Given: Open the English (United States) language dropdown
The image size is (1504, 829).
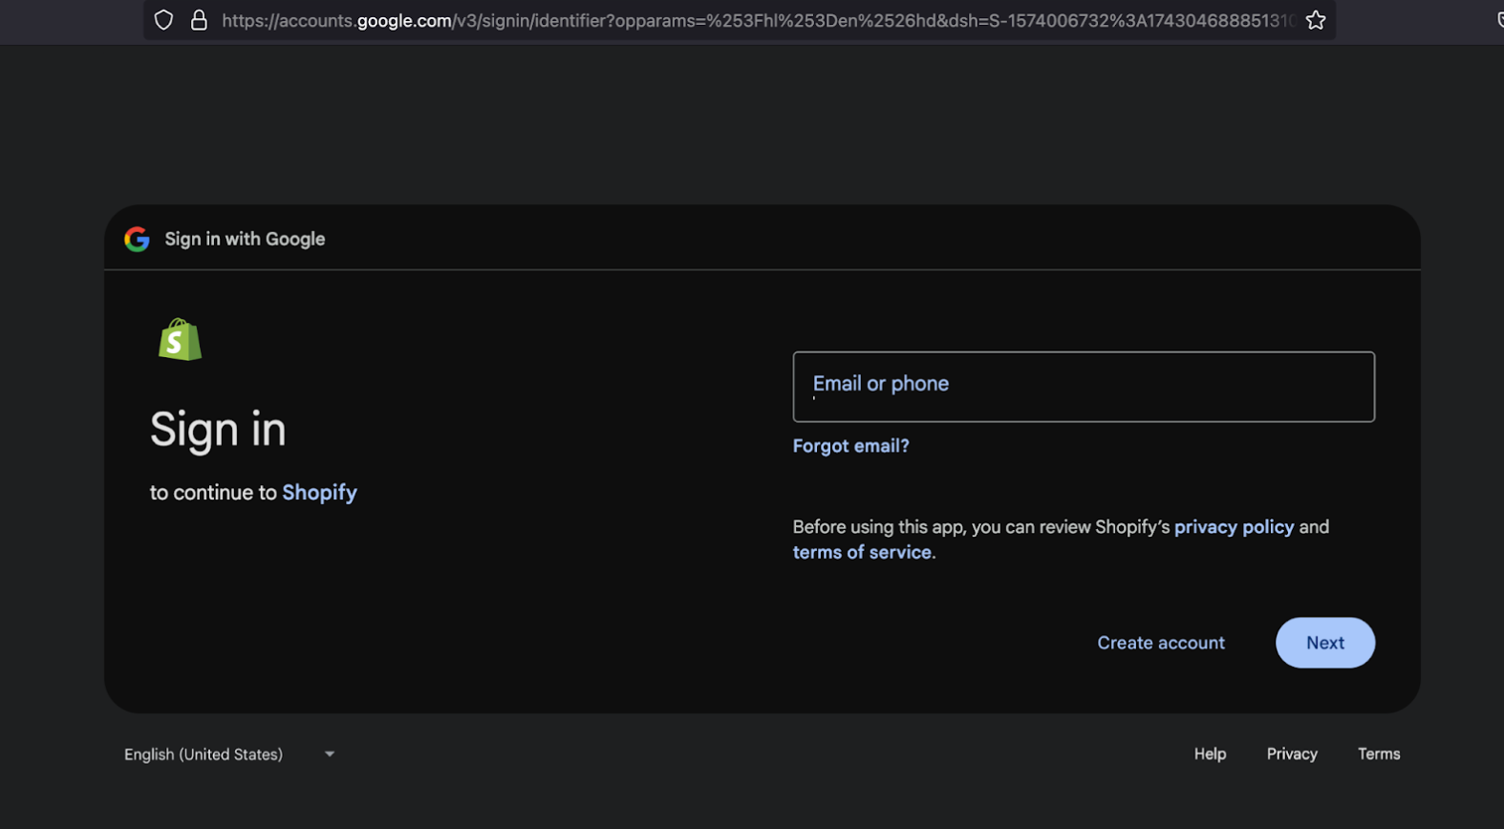Looking at the screenshot, I should pos(229,755).
